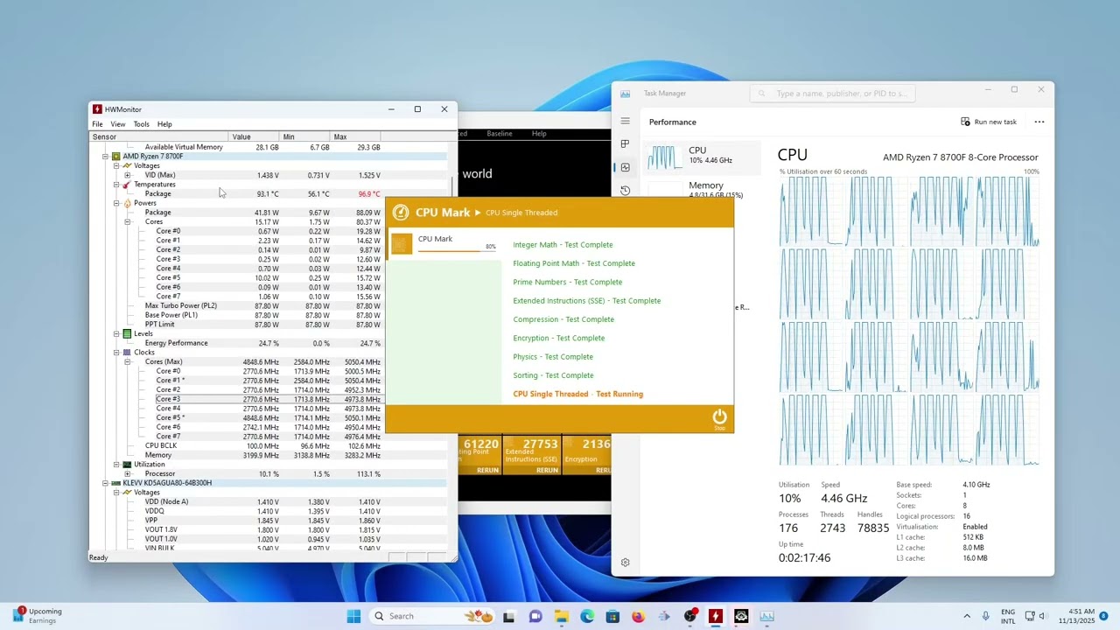The image size is (1120, 630).
Task: Click the Sensor column header
Action: point(159,136)
